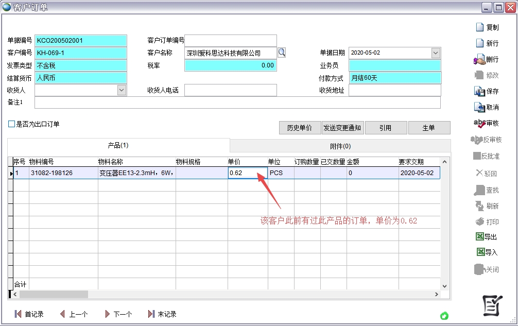Click the 删行 (delete row) icon
518x326 pixels.
tap(479, 59)
